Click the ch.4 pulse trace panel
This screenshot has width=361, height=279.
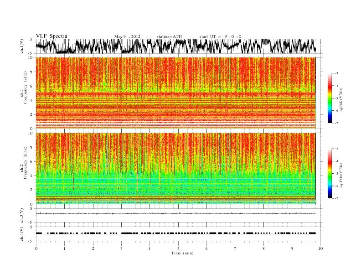pos(179,234)
